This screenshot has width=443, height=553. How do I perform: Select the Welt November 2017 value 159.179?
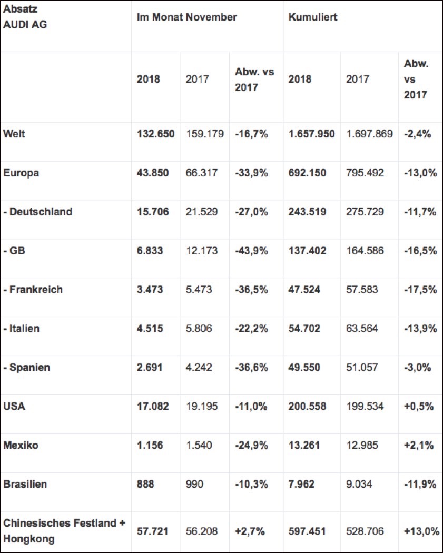tap(205, 134)
